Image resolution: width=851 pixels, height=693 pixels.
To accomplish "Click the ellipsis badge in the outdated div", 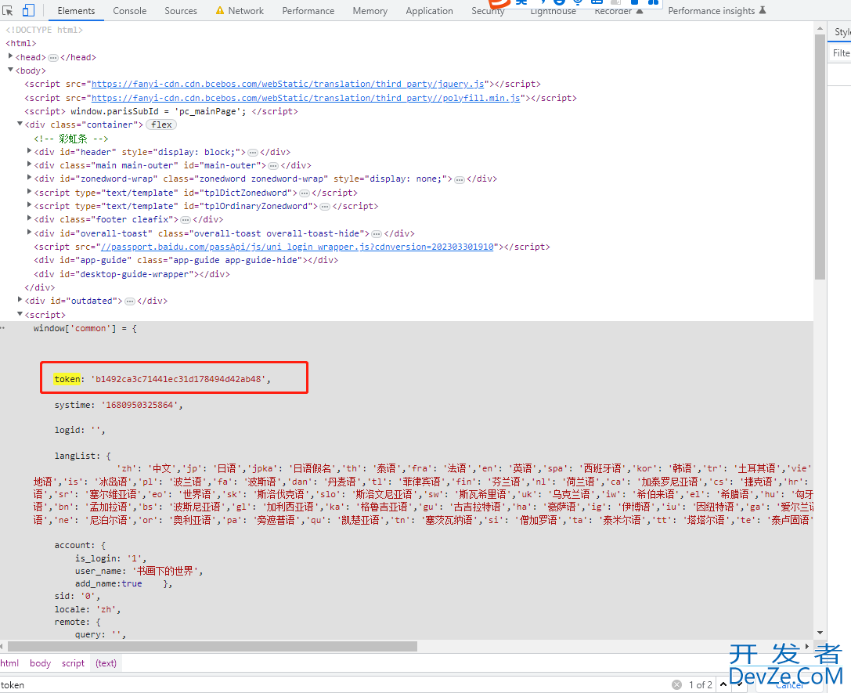I will [130, 301].
